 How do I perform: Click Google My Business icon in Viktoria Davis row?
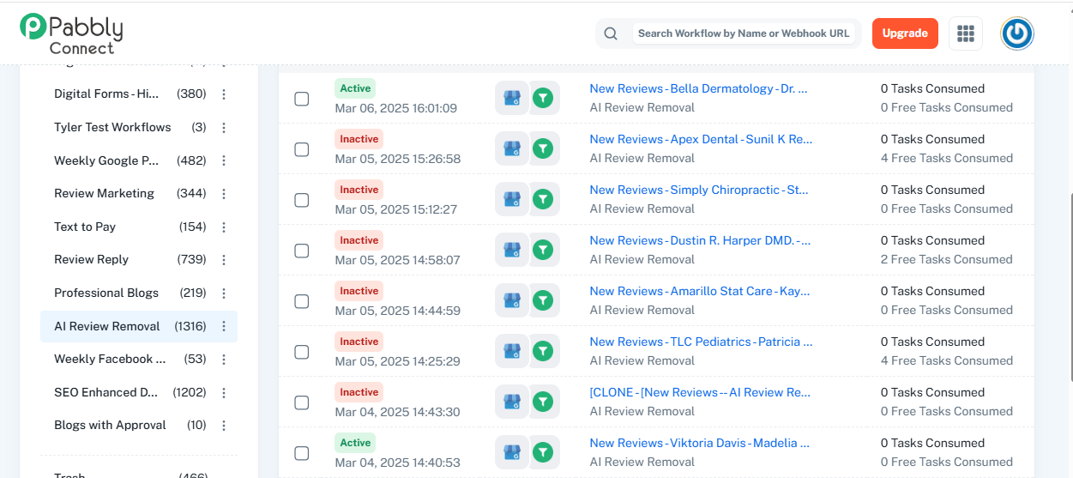click(x=512, y=452)
